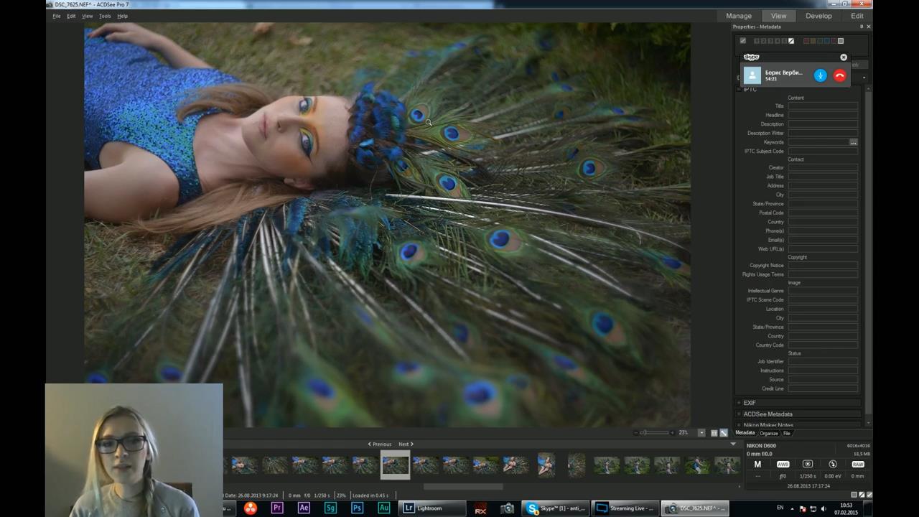The image size is (919, 517).
Task: Launch Photoshop from the taskbar
Action: [357, 508]
